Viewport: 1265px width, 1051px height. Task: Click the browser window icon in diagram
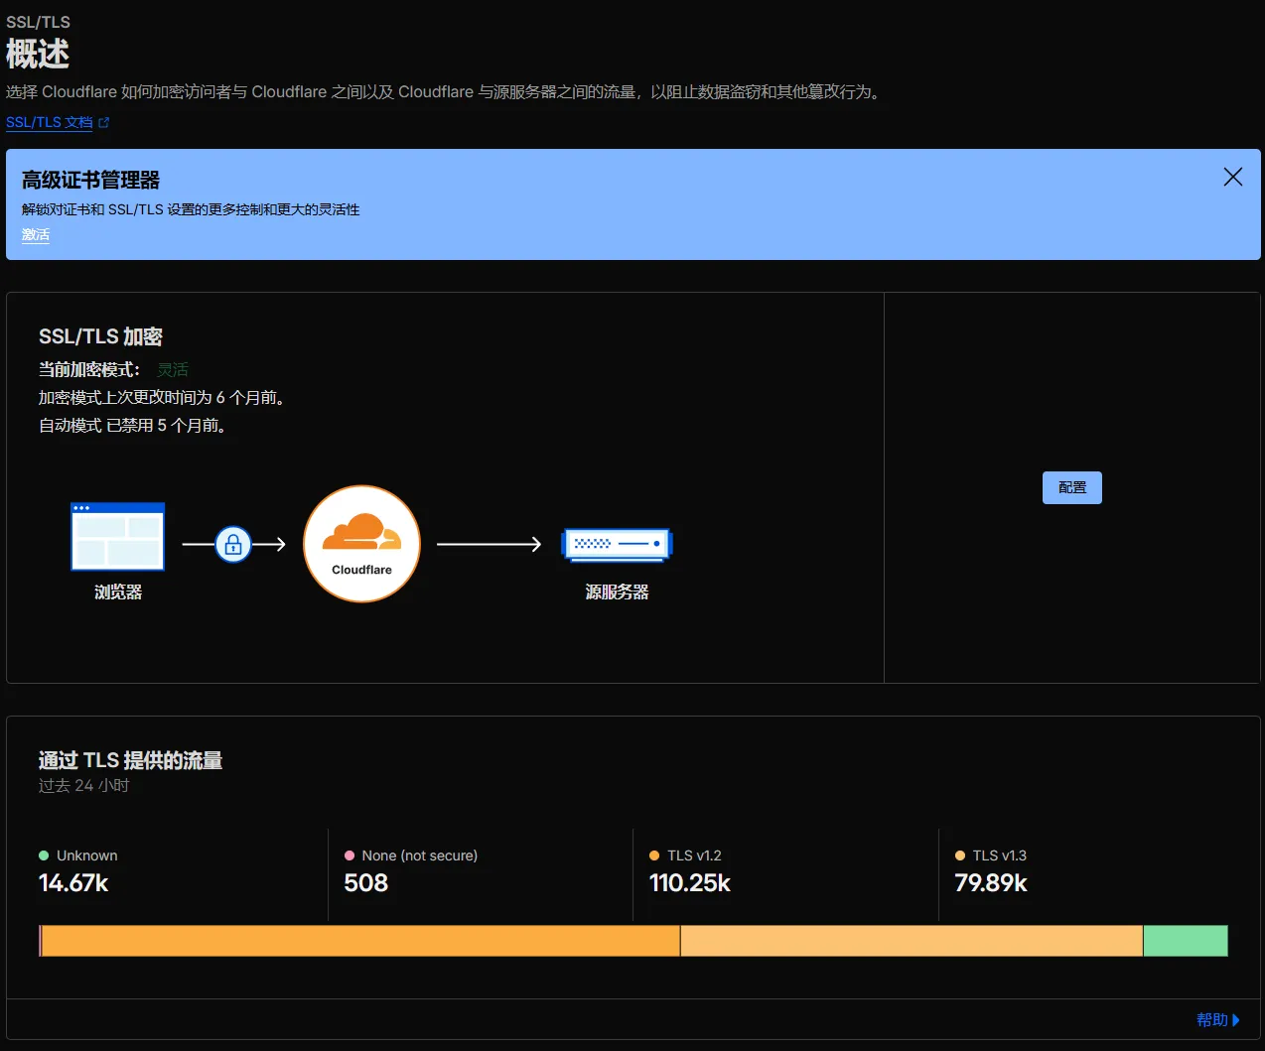pyautogui.click(x=117, y=537)
